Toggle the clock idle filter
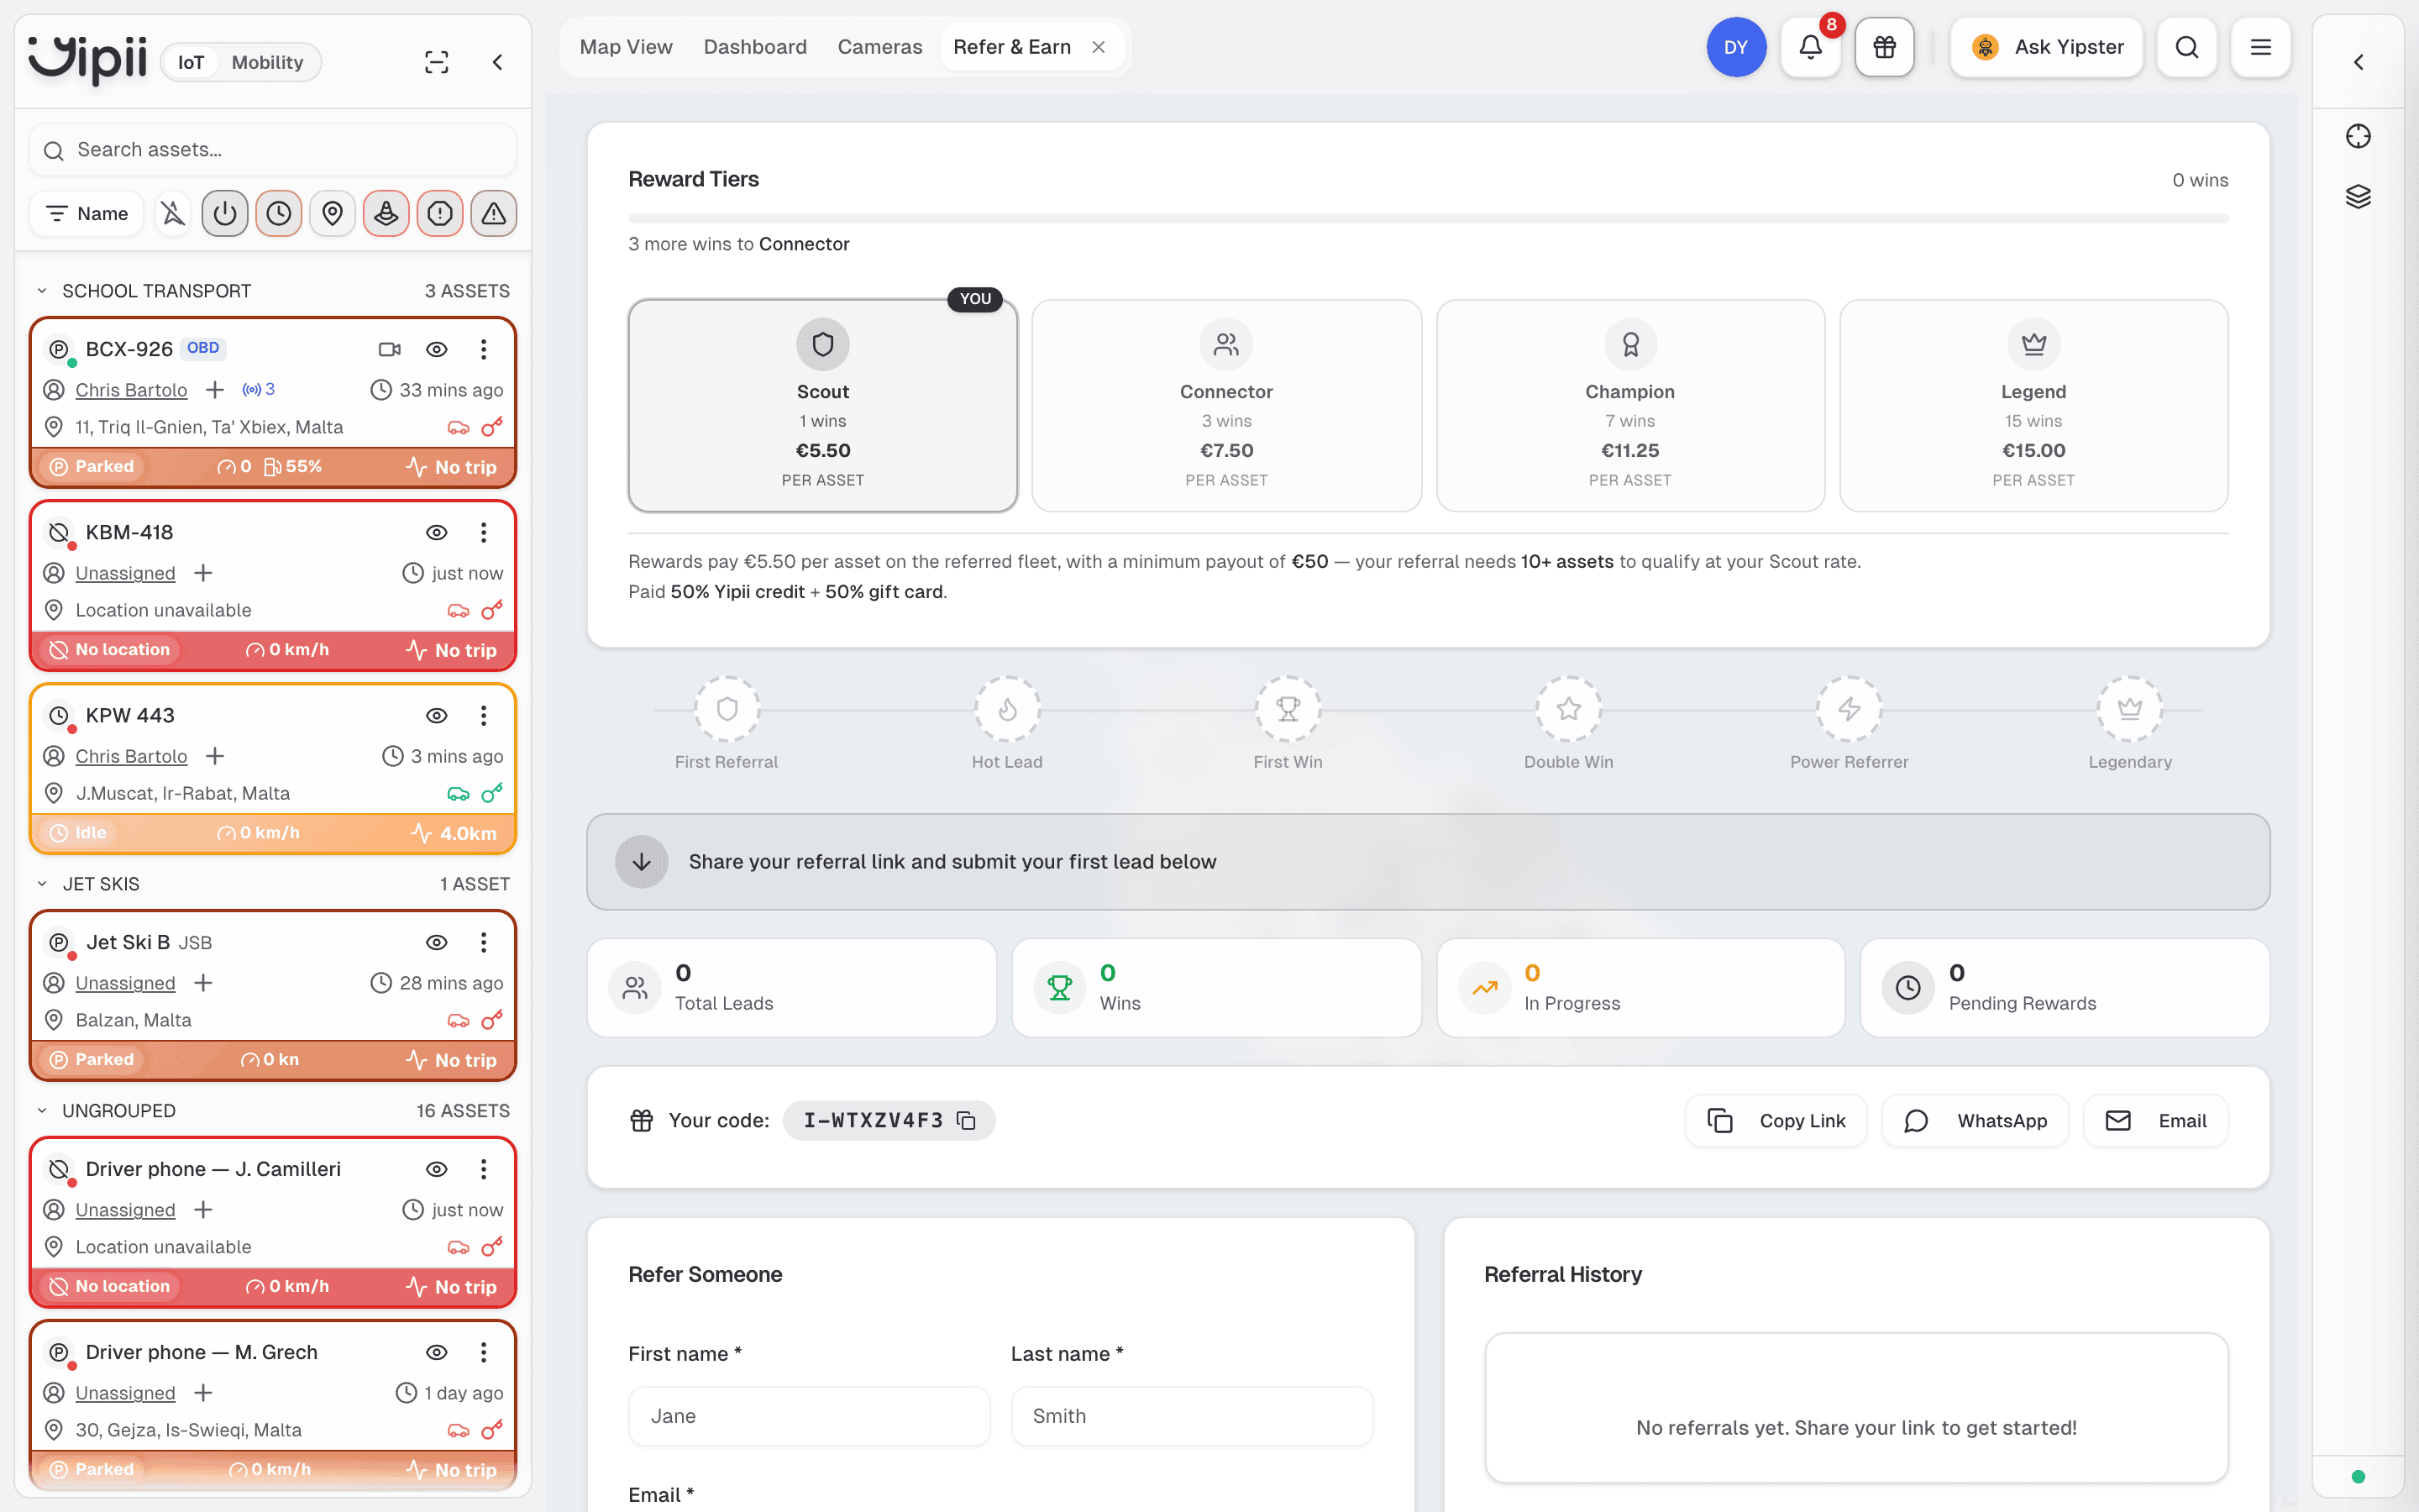2419x1512 pixels. (x=279, y=213)
